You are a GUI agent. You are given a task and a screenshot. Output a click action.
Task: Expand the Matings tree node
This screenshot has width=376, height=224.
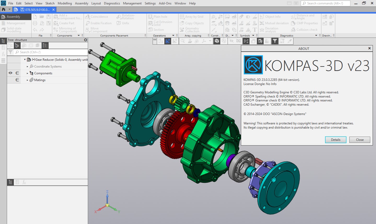pyautogui.click(x=27, y=80)
